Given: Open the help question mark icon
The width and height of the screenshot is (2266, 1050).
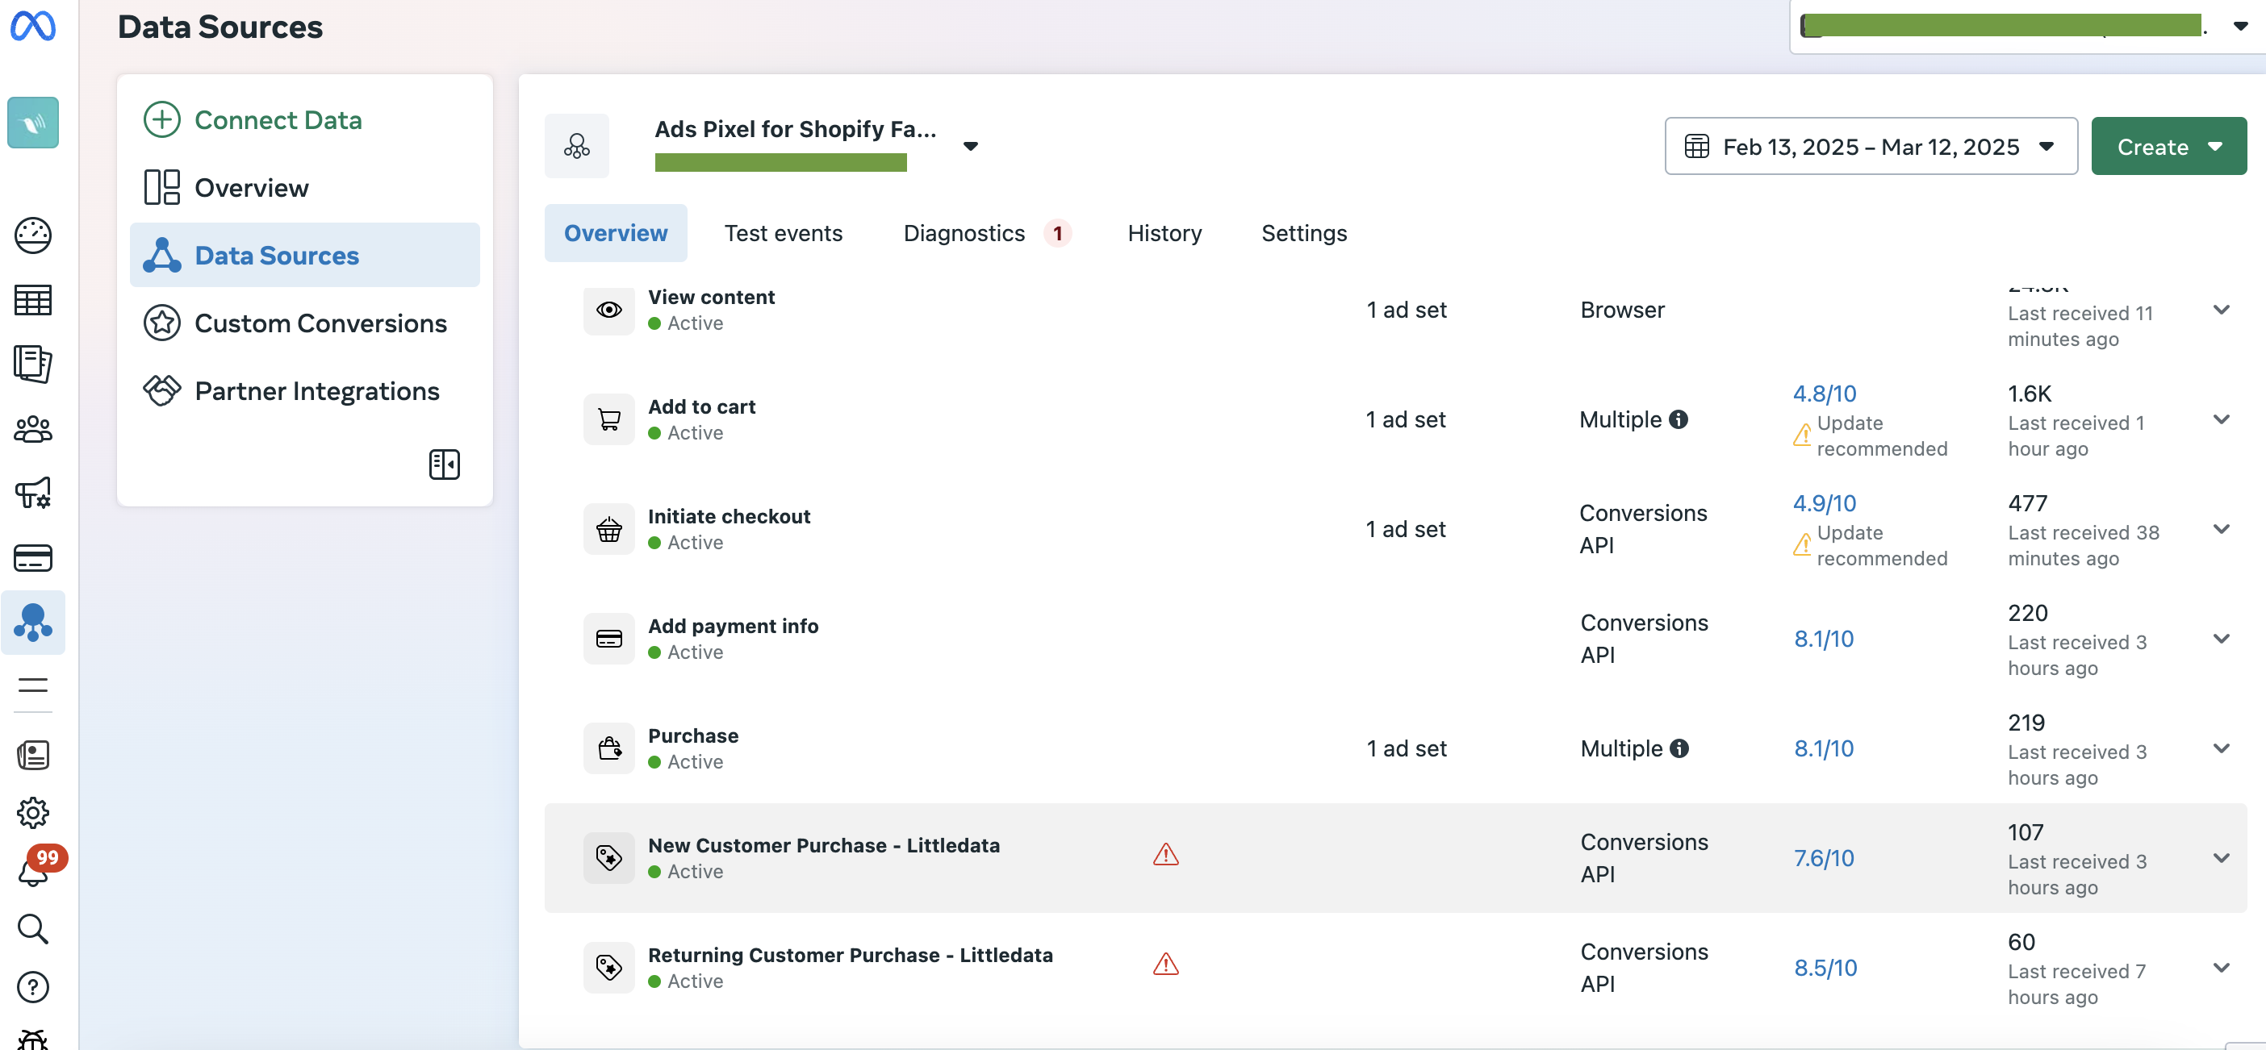Looking at the screenshot, I should coord(32,986).
